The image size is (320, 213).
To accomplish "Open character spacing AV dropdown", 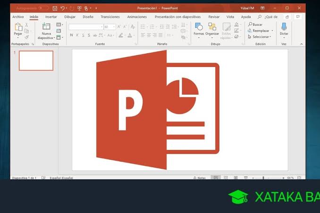I will (101, 35).
